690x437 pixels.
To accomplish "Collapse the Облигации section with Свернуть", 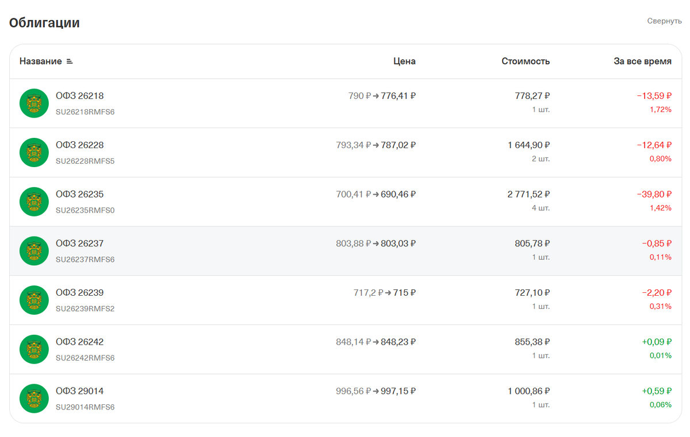I will (x=664, y=21).
